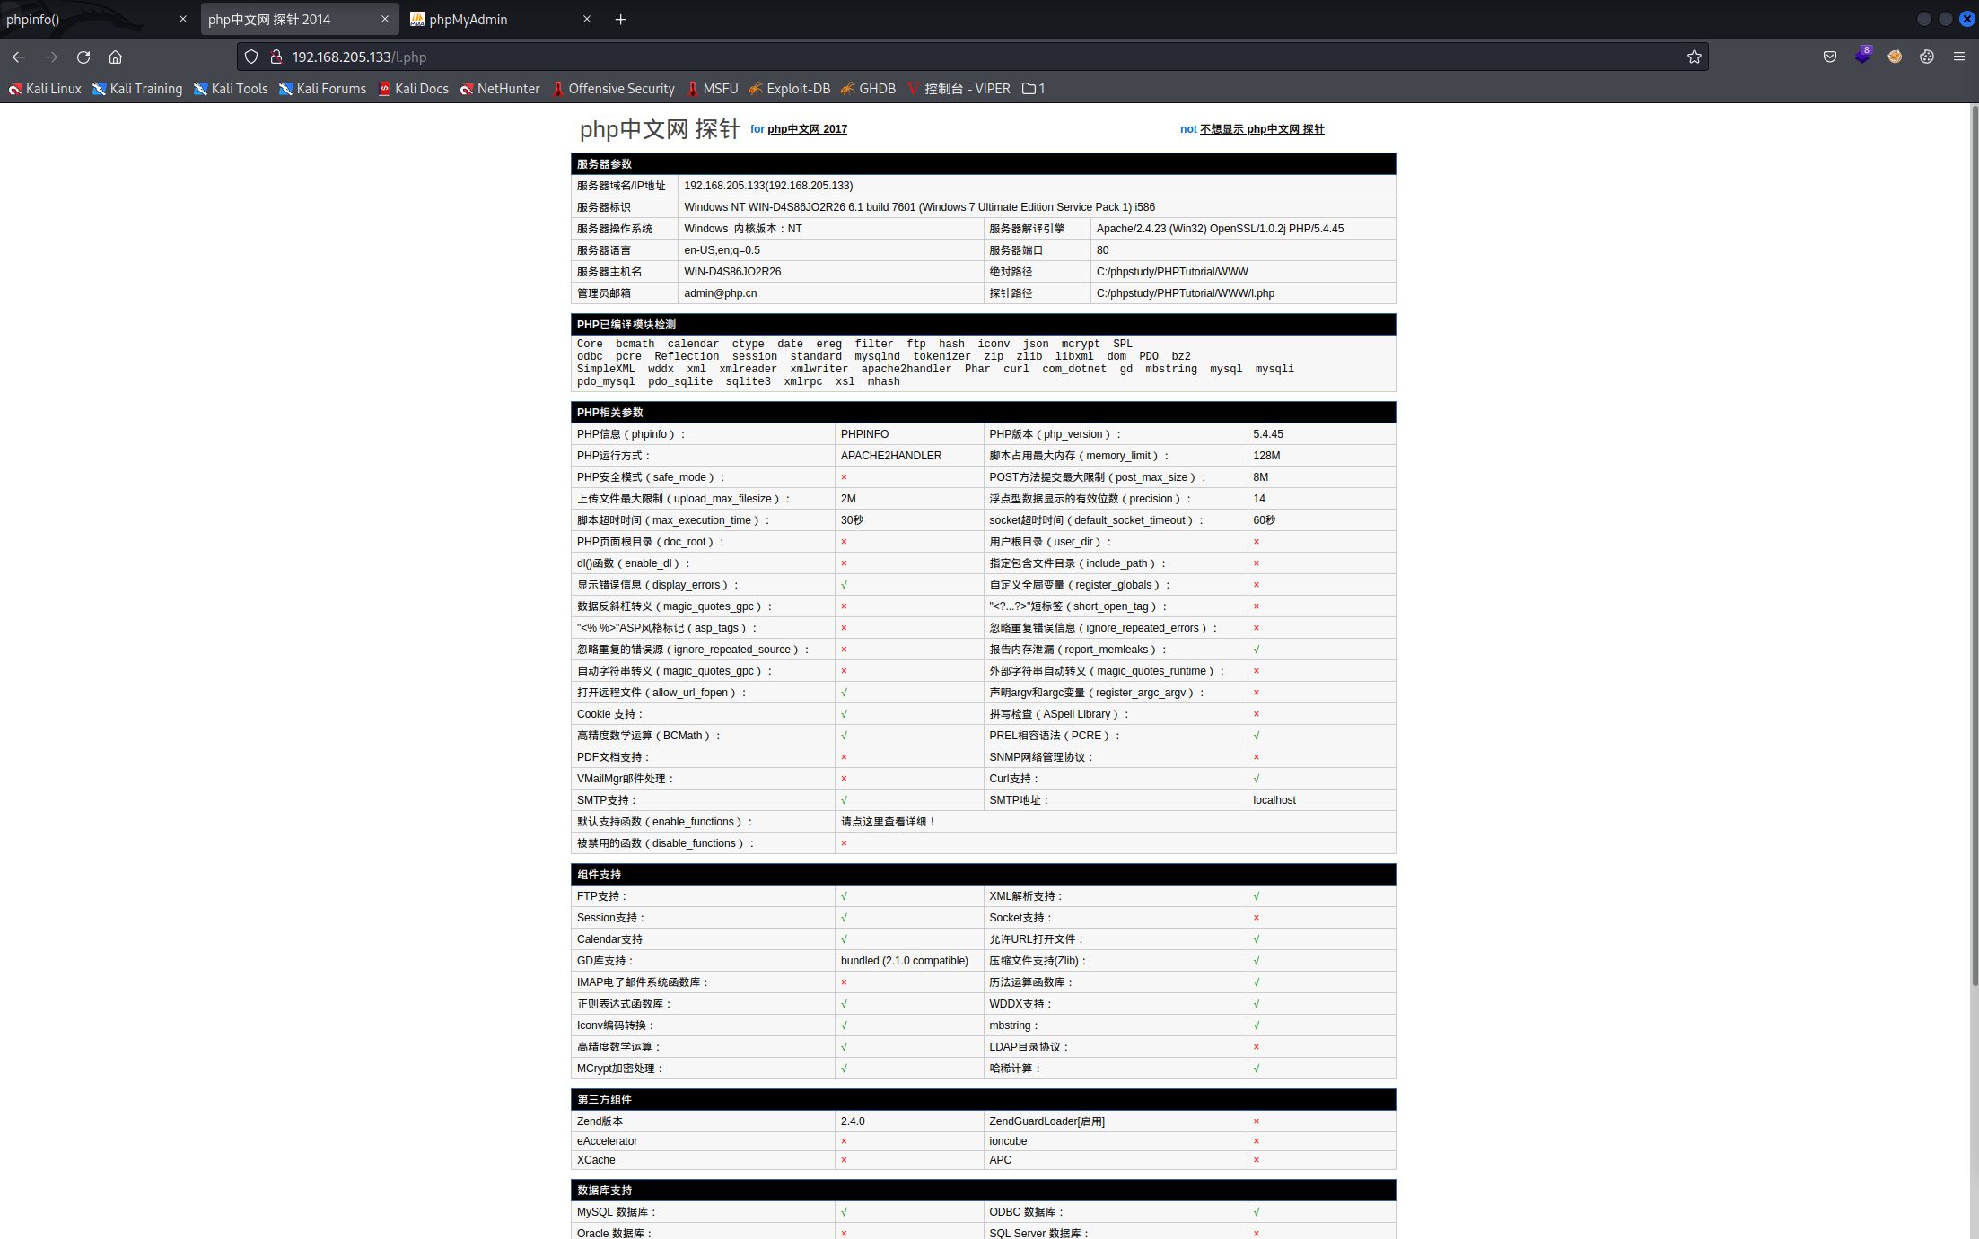1979x1239 pixels.
Task: Open the Pocket save icon
Action: 1829,57
